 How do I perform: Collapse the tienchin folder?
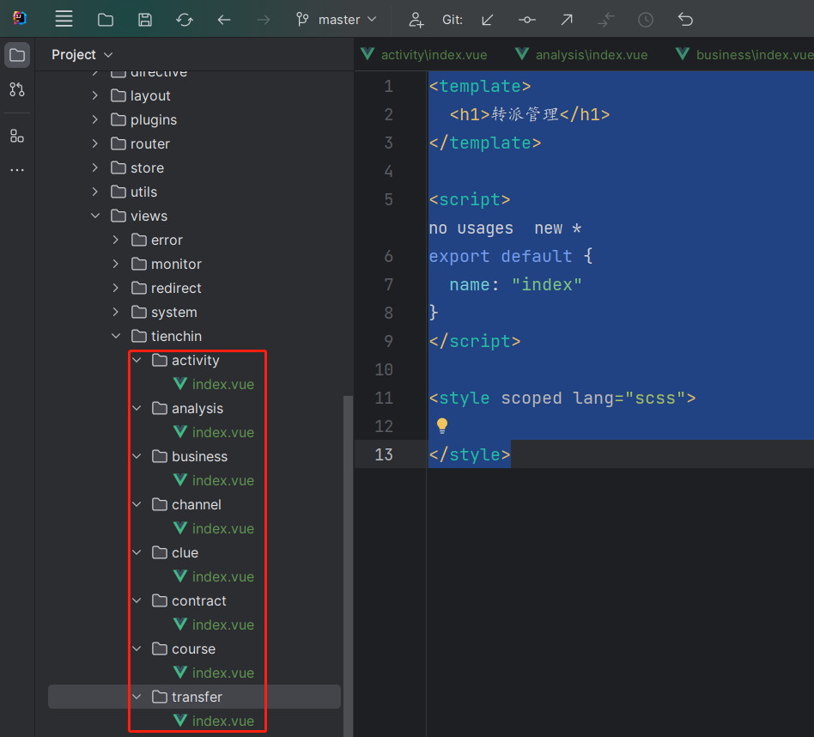click(x=116, y=336)
